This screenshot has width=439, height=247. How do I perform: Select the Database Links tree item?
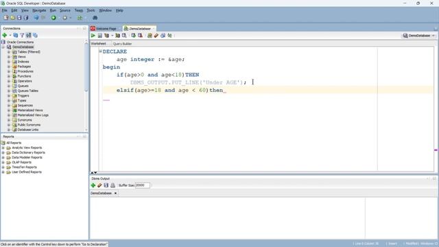28,130
